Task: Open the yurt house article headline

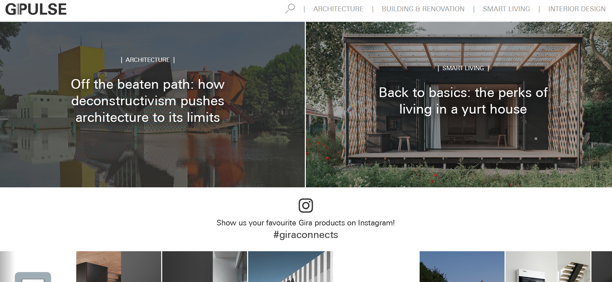Action: click(x=463, y=101)
